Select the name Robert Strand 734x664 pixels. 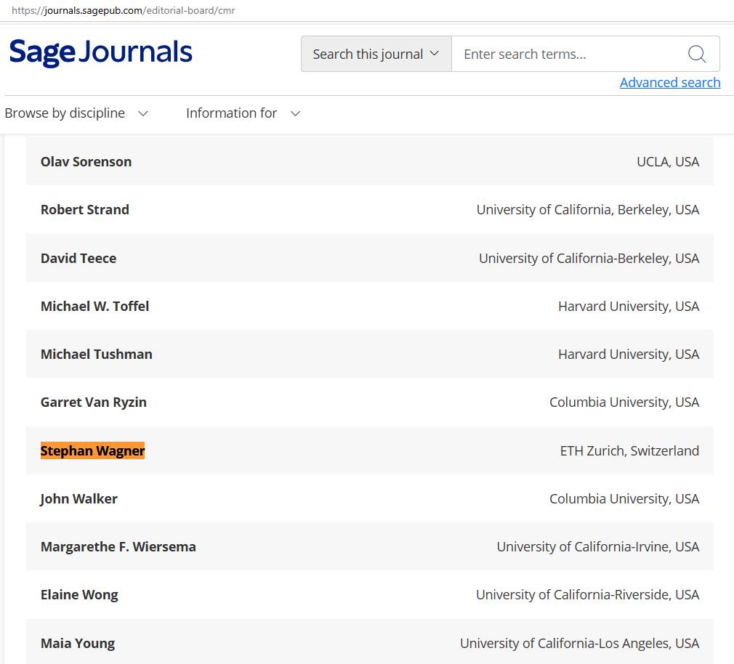85,210
